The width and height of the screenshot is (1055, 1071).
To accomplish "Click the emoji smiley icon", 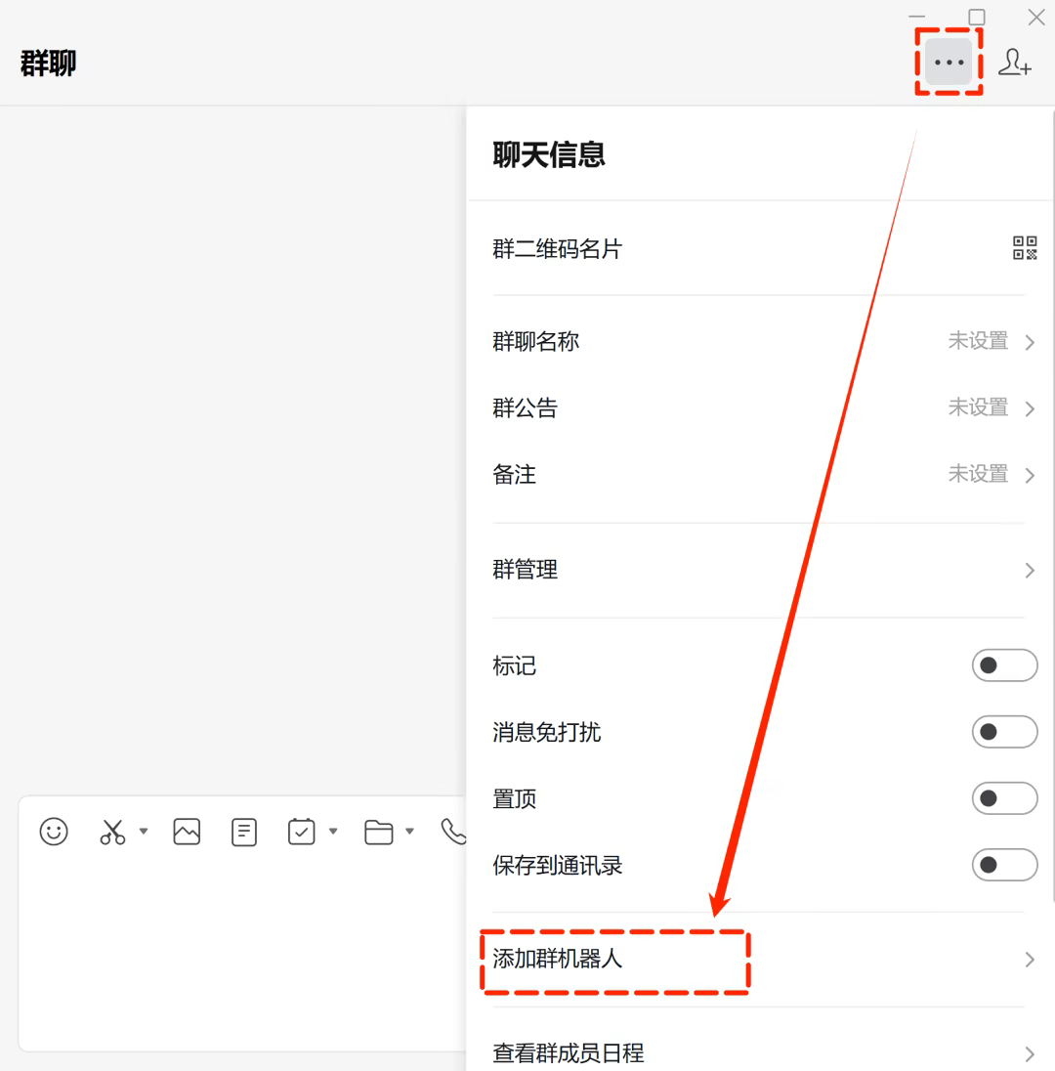I will click(54, 832).
